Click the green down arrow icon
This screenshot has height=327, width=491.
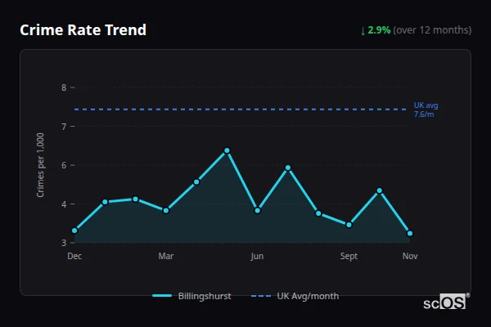tap(363, 31)
